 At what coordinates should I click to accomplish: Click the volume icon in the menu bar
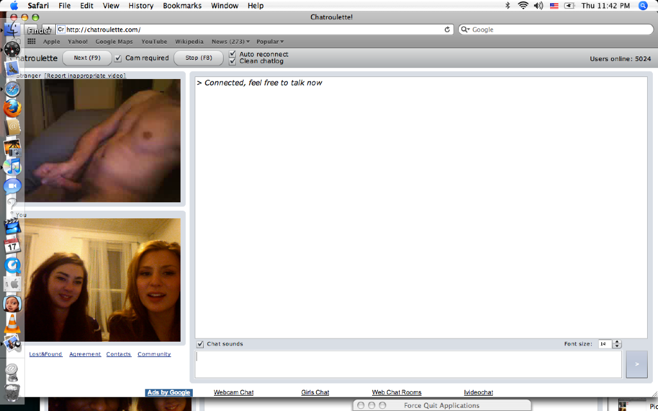coord(538,5)
